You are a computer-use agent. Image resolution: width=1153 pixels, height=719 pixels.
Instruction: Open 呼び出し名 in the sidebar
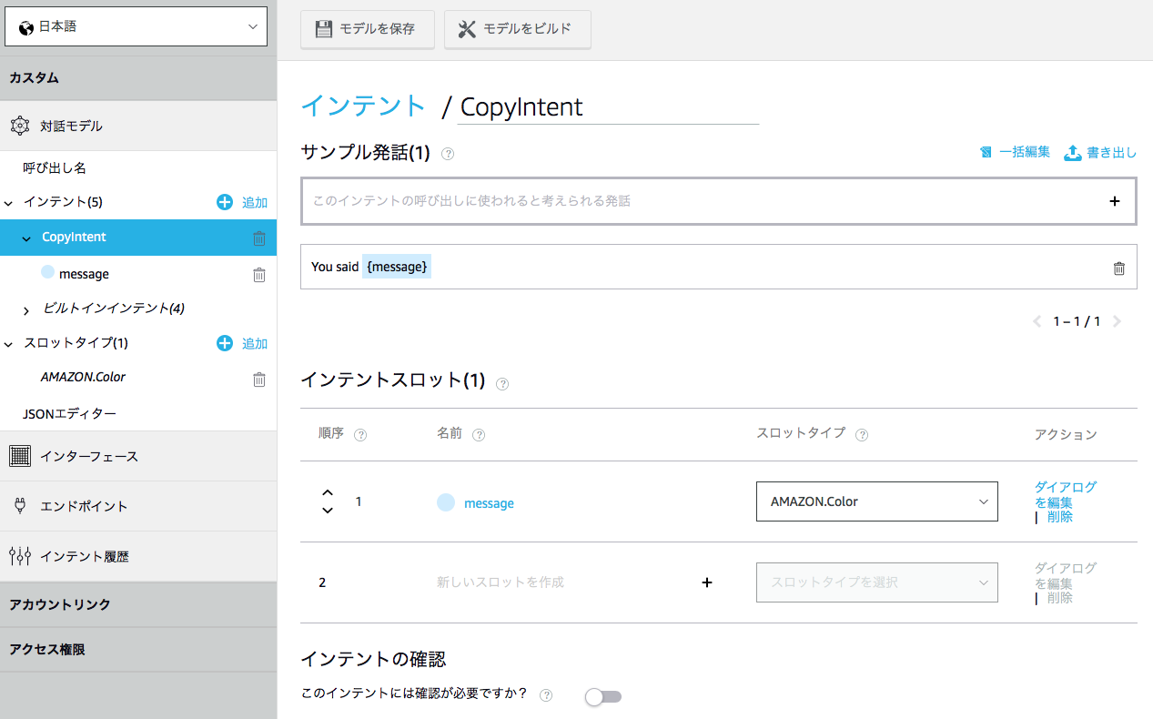[55, 168]
